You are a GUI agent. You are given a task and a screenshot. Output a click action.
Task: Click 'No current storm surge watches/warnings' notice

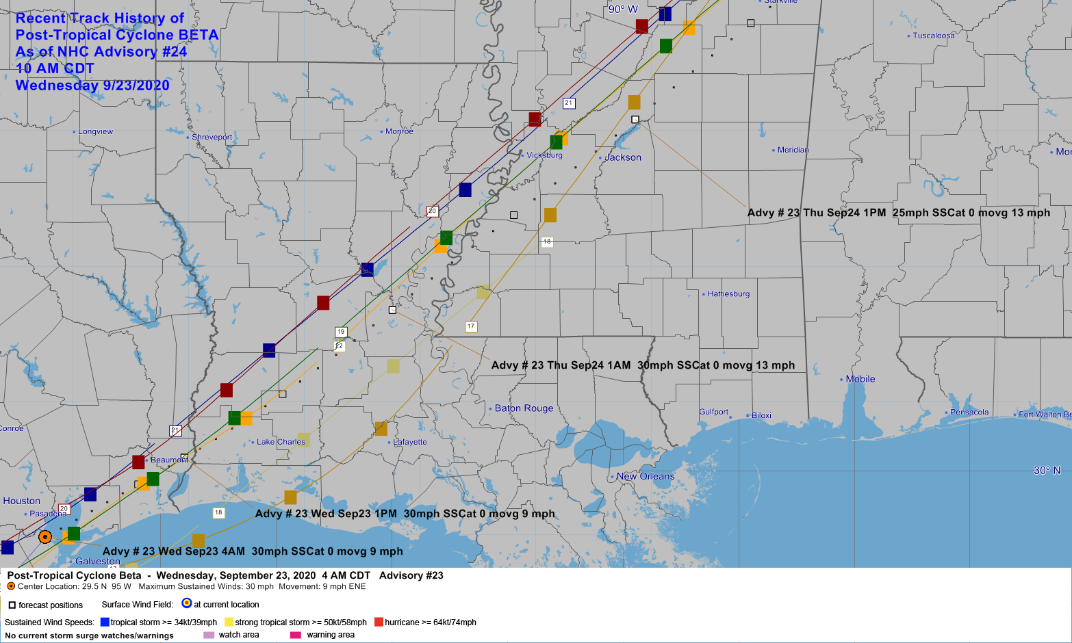[89, 635]
